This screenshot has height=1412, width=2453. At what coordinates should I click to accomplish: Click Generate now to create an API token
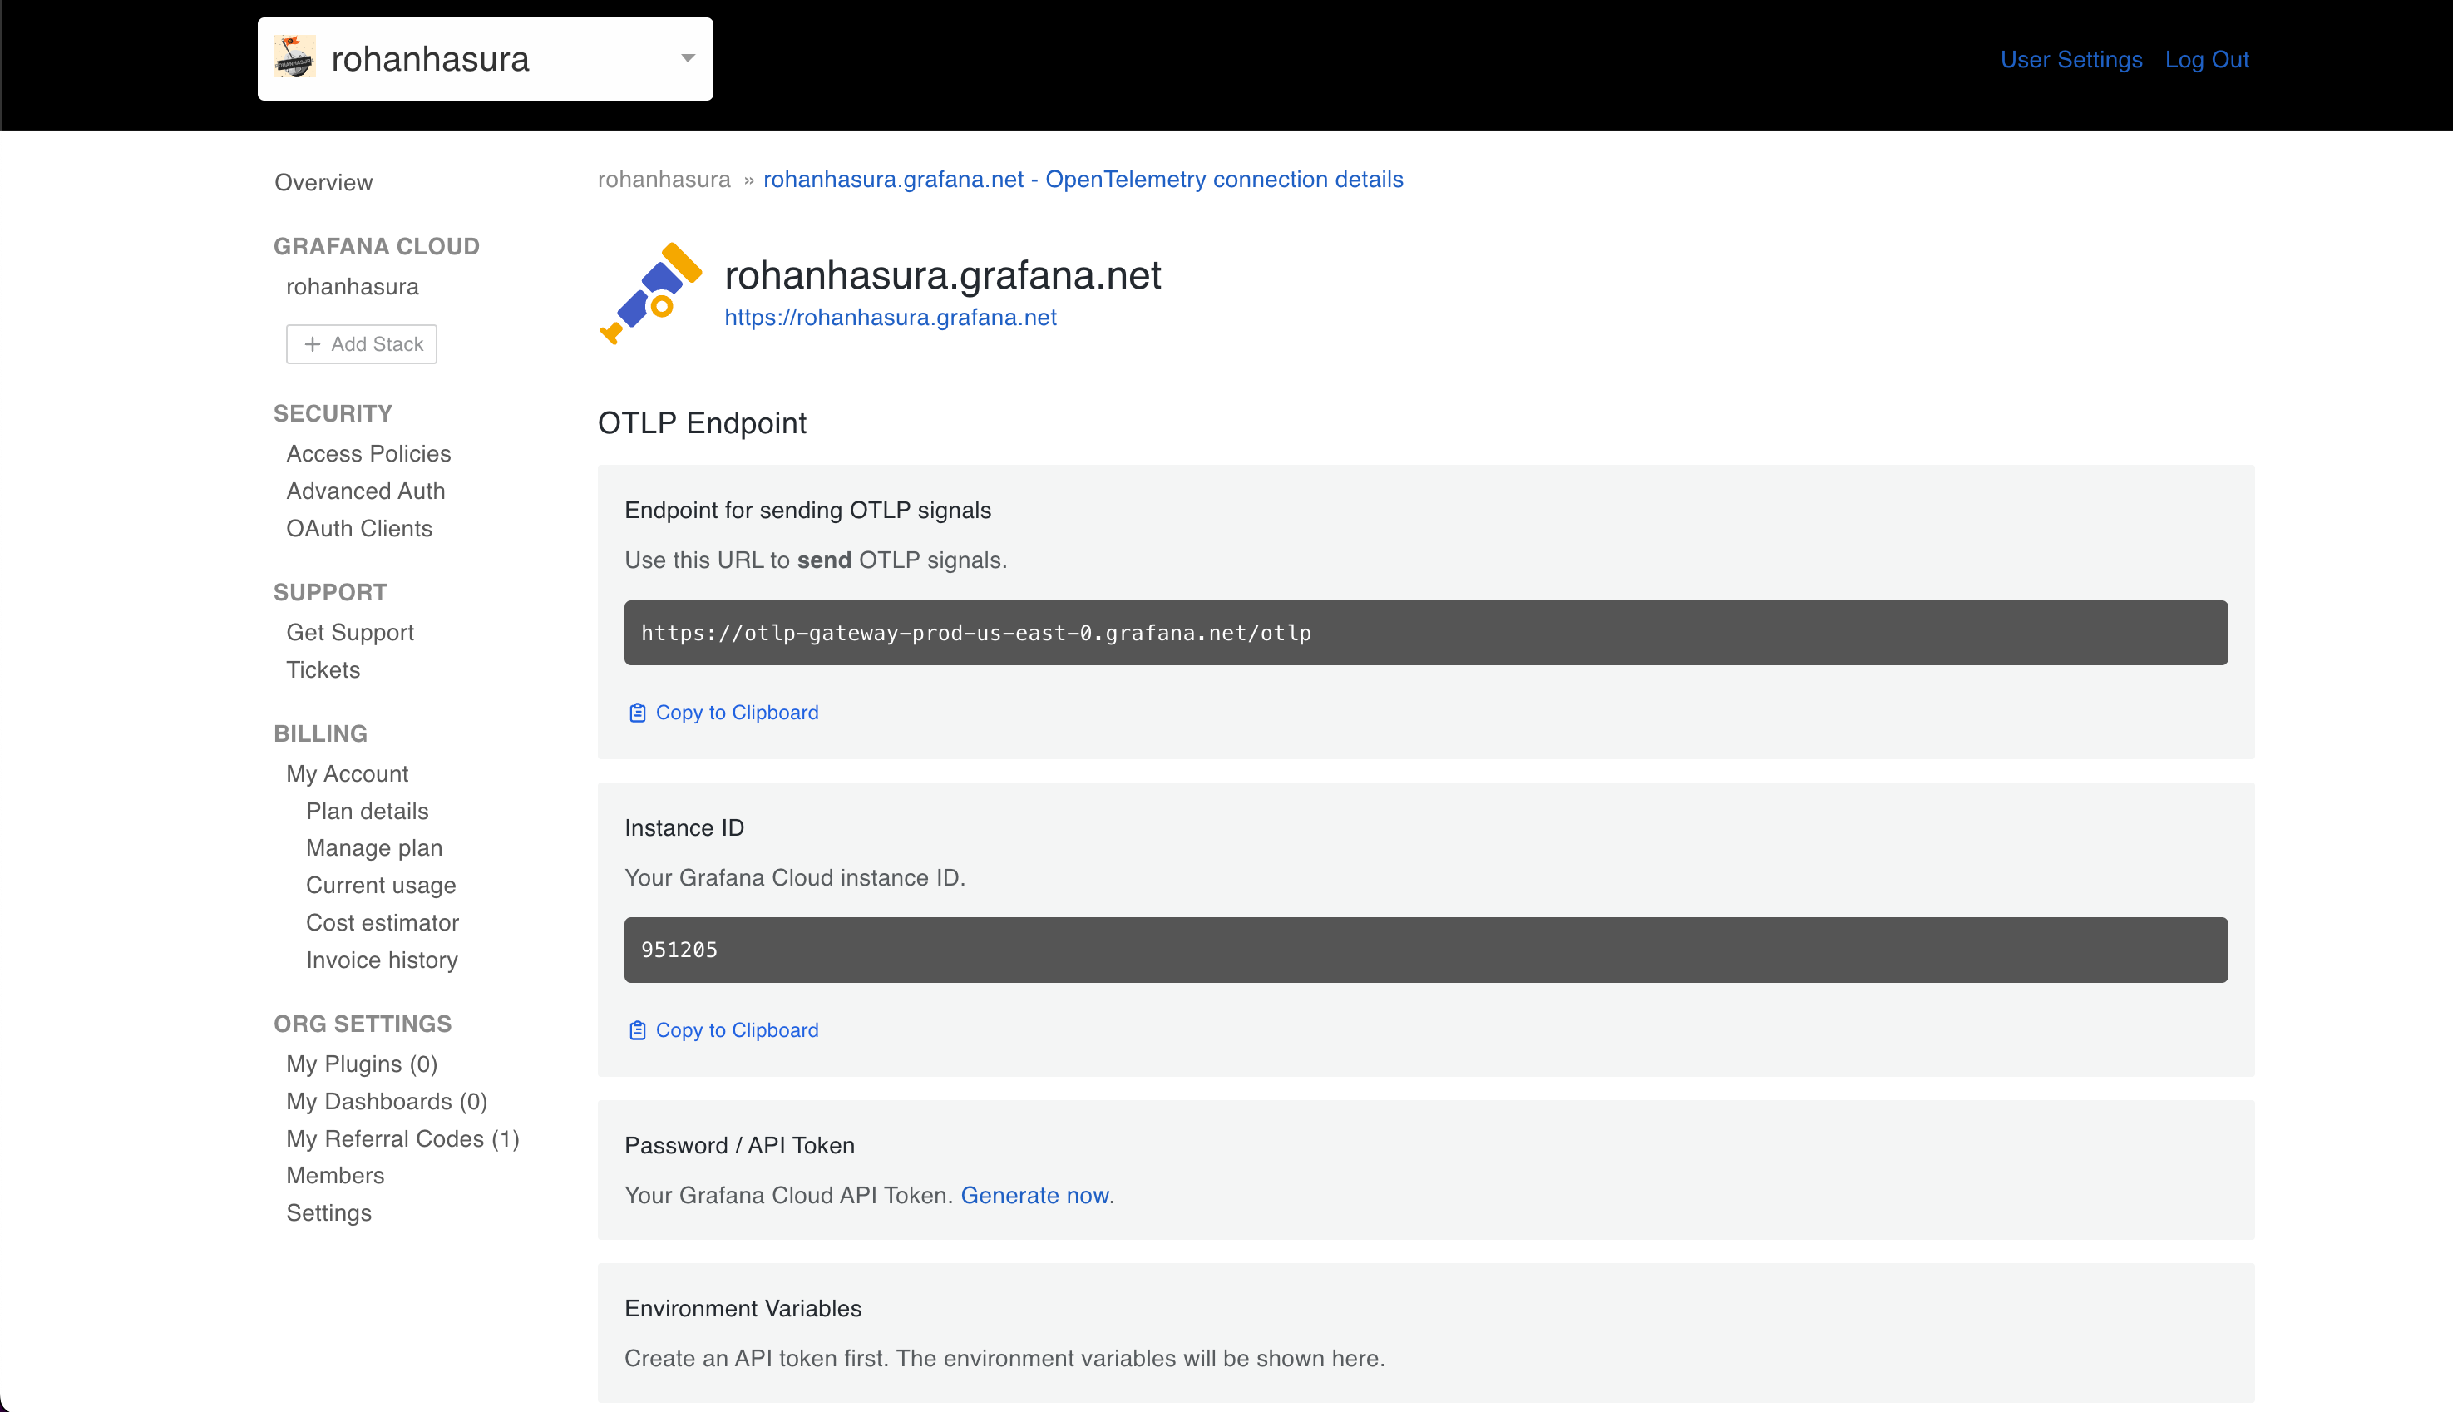[1034, 1195]
